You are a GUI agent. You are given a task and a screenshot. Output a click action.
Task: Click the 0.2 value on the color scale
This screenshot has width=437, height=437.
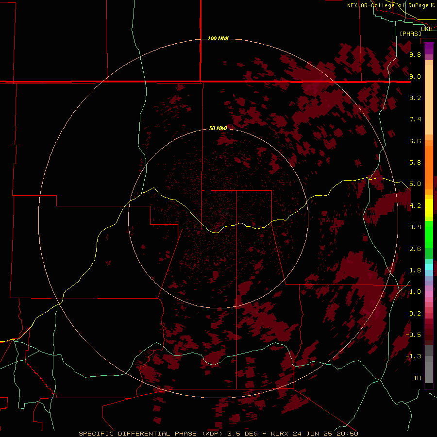pyautogui.click(x=415, y=314)
